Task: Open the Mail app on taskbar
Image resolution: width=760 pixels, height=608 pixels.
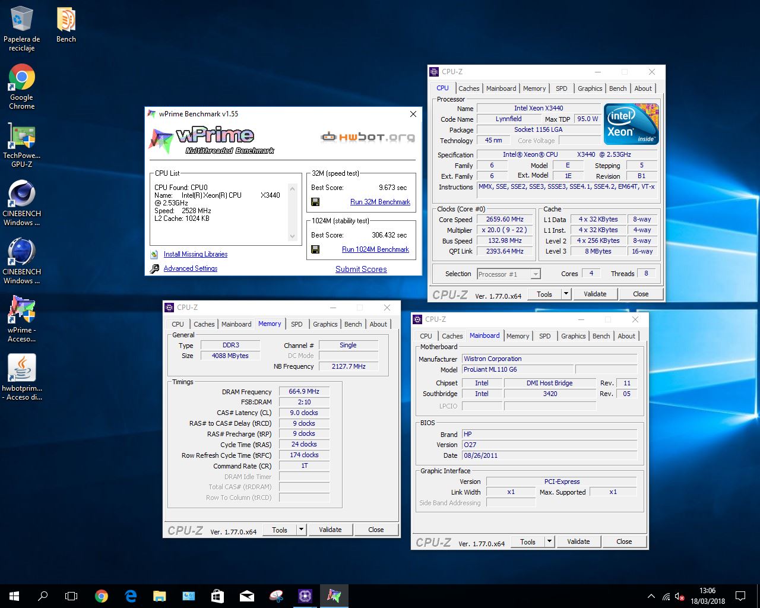Action: click(247, 596)
